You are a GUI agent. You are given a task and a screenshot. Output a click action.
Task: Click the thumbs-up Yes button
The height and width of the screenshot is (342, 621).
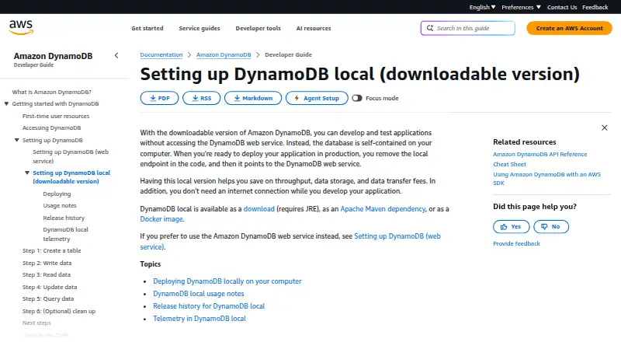coord(512,226)
